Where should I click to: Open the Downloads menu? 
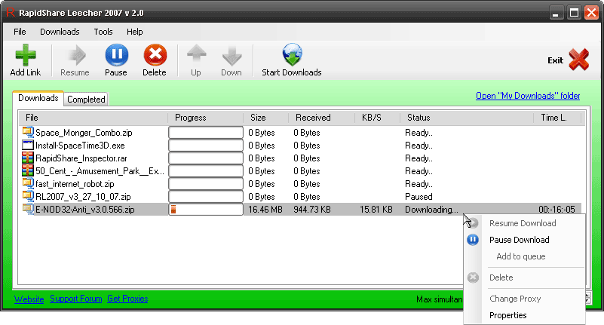pos(60,32)
